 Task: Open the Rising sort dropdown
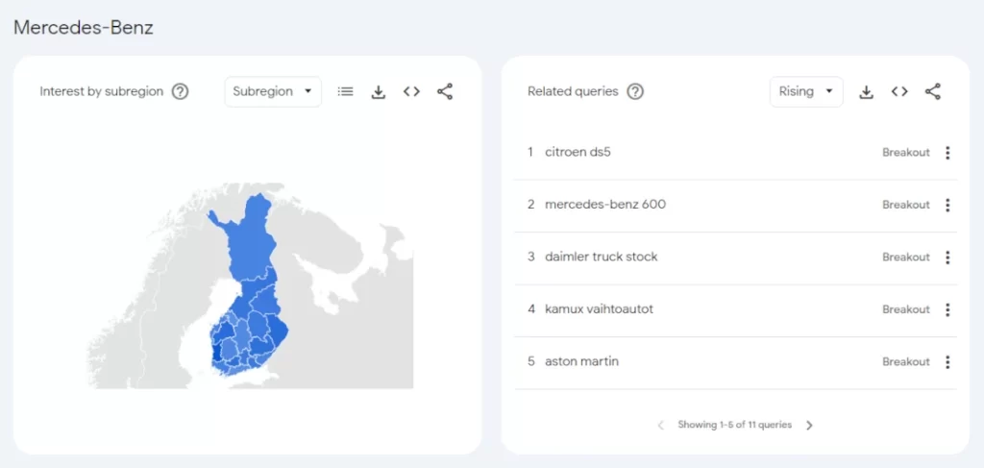pyautogui.click(x=805, y=91)
